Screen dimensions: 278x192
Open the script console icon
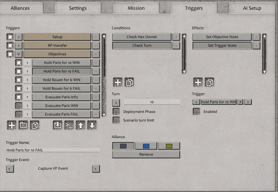pos(69,125)
